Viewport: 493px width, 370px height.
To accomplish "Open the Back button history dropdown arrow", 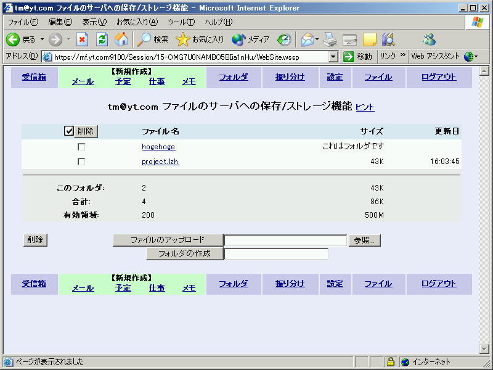I will [43, 39].
